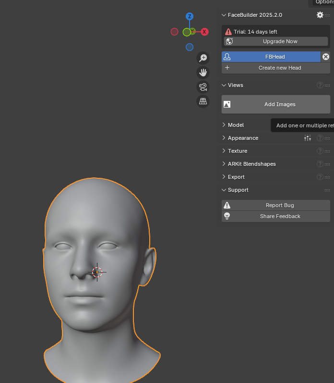Open Appearance presets sliders icon
The image size is (334, 383).
point(308,138)
